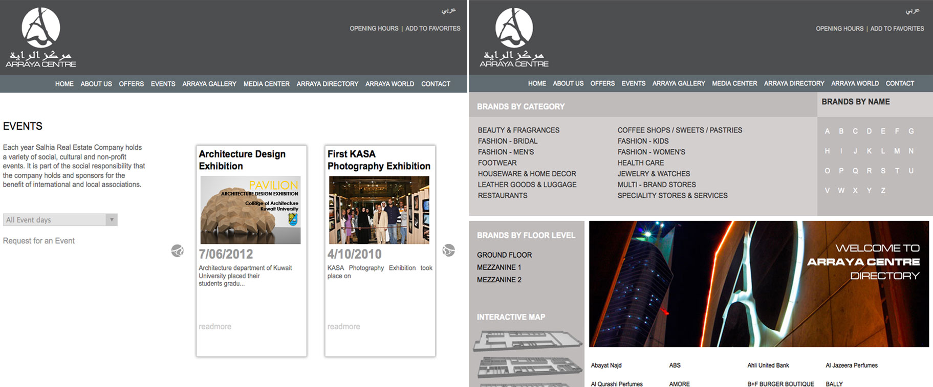Show previous events with the left carousel arrow
Viewport: 933px width, 387px height.
click(178, 251)
